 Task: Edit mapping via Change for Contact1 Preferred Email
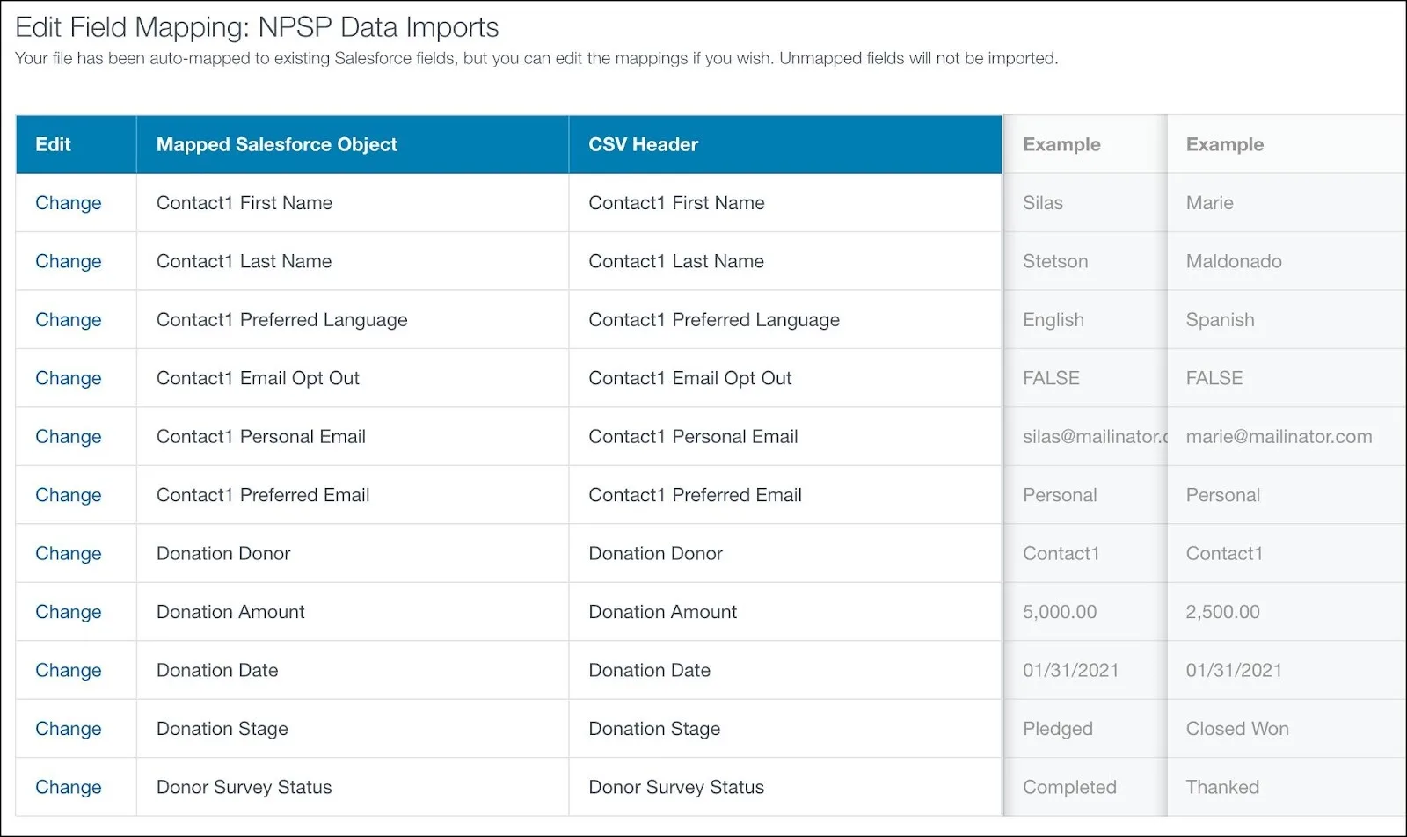click(x=68, y=495)
